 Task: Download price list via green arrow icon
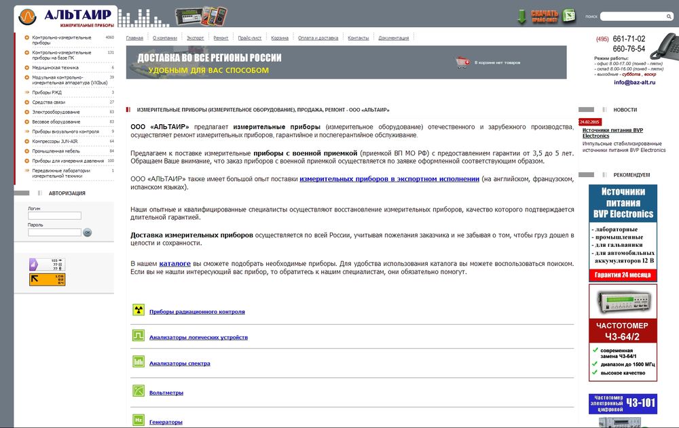(521, 16)
